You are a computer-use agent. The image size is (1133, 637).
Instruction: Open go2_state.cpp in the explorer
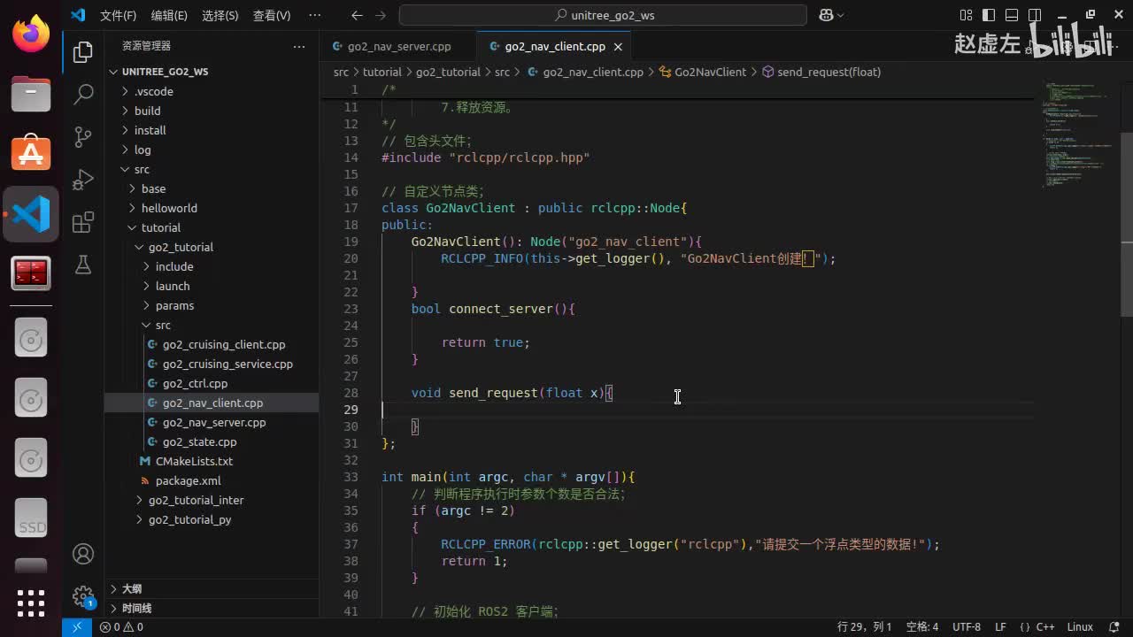[x=212, y=441]
